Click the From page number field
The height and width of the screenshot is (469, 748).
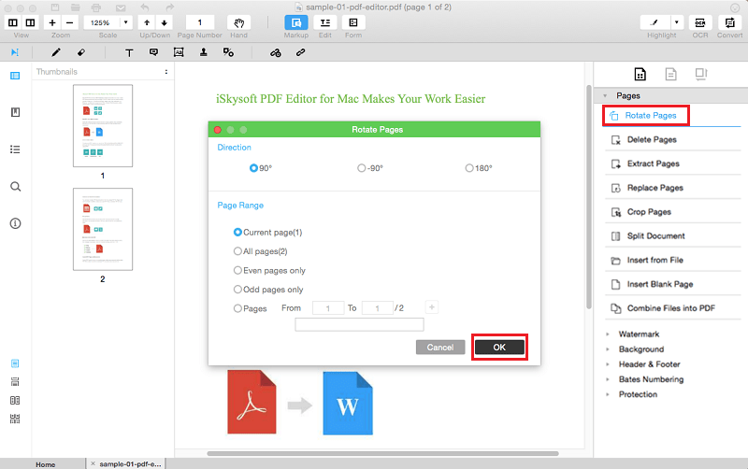tap(328, 308)
